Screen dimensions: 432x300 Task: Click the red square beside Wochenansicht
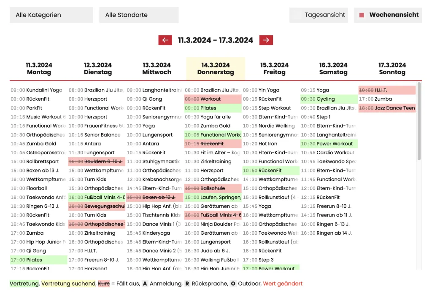(x=362, y=15)
